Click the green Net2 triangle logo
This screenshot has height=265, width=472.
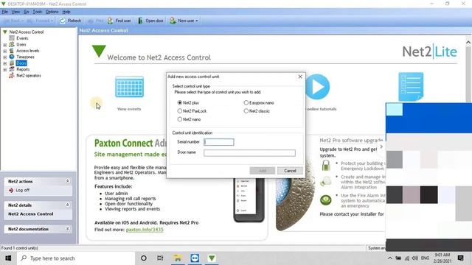pos(99,51)
